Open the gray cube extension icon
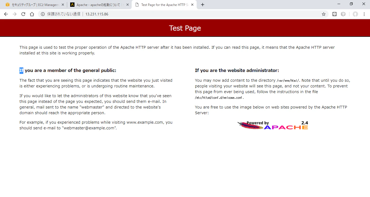The height and width of the screenshot is (197, 370). tap(343, 14)
